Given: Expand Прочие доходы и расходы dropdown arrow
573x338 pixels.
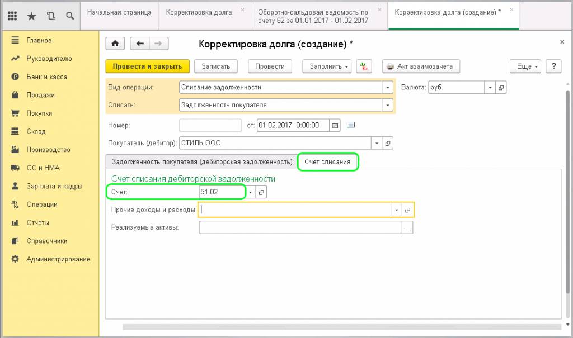Looking at the screenshot, I should pyautogui.click(x=397, y=210).
